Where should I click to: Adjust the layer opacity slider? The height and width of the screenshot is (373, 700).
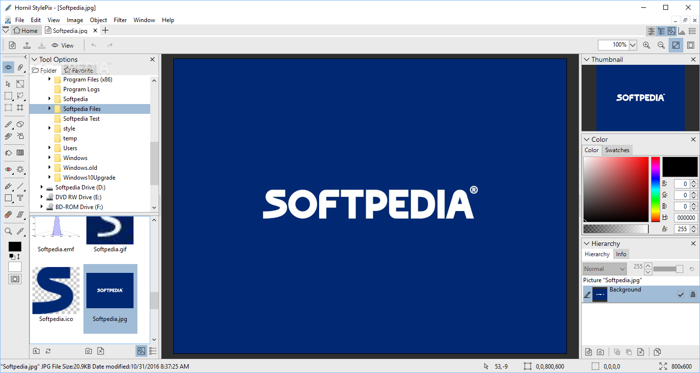(x=668, y=269)
